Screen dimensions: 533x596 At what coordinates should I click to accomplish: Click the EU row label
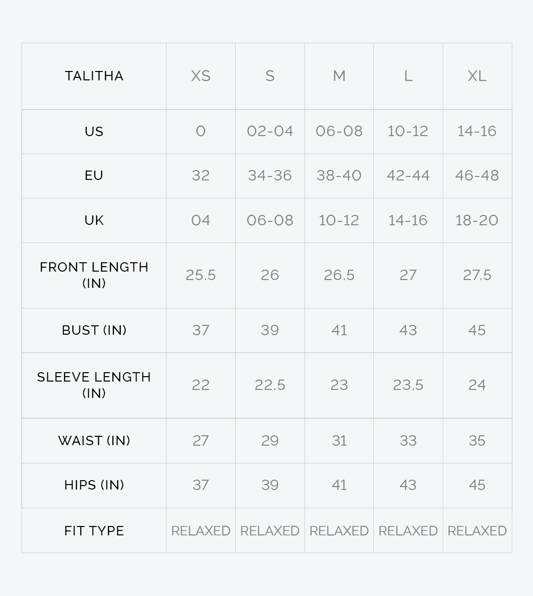(x=94, y=175)
